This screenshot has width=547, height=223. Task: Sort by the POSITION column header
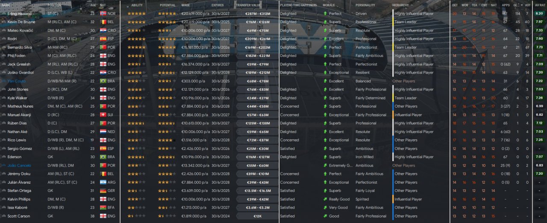[54, 5]
